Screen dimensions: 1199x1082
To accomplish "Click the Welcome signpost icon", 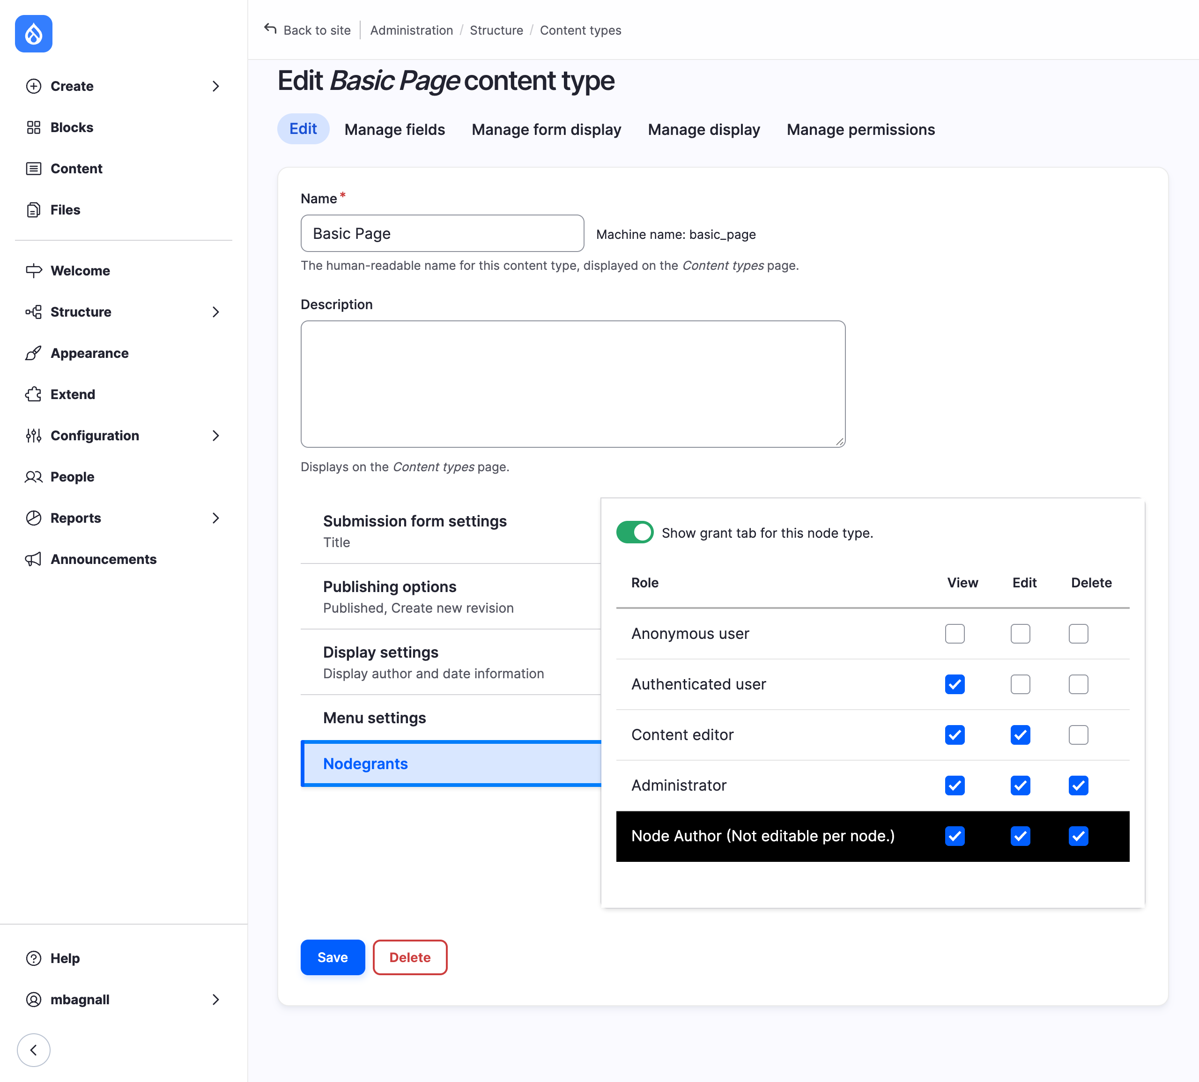I will [x=34, y=271].
